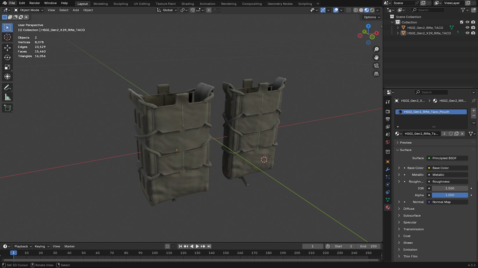The height and width of the screenshot is (268, 478).
Task: Adjust the Alpha slider value
Action: point(450,195)
